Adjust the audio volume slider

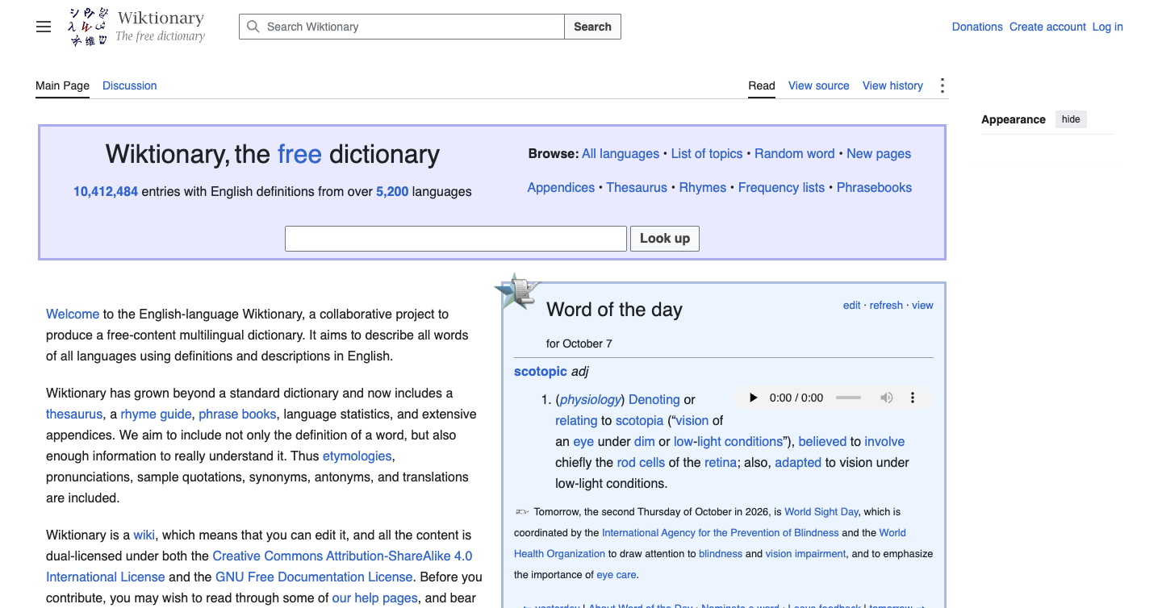point(848,398)
